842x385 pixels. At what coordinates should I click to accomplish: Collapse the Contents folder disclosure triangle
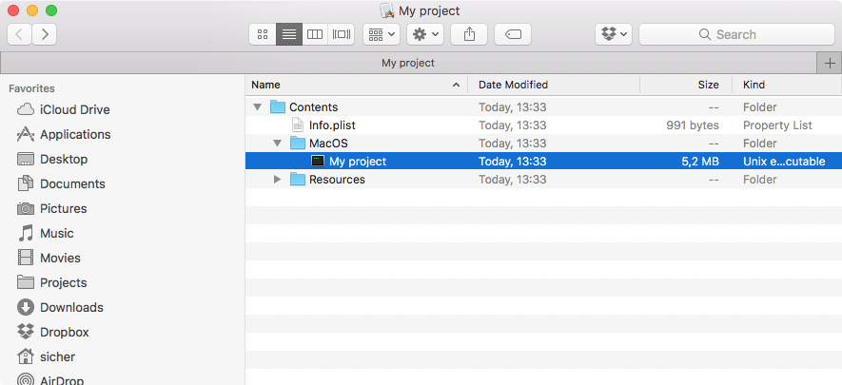[257, 107]
